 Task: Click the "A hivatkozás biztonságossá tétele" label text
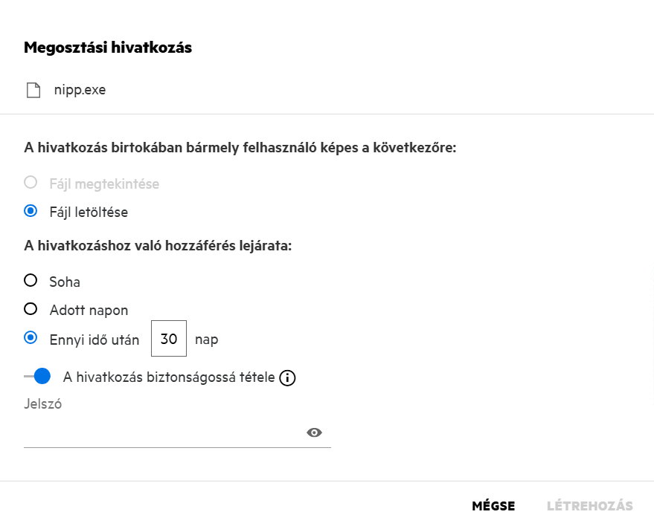pyautogui.click(x=169, y=377)
